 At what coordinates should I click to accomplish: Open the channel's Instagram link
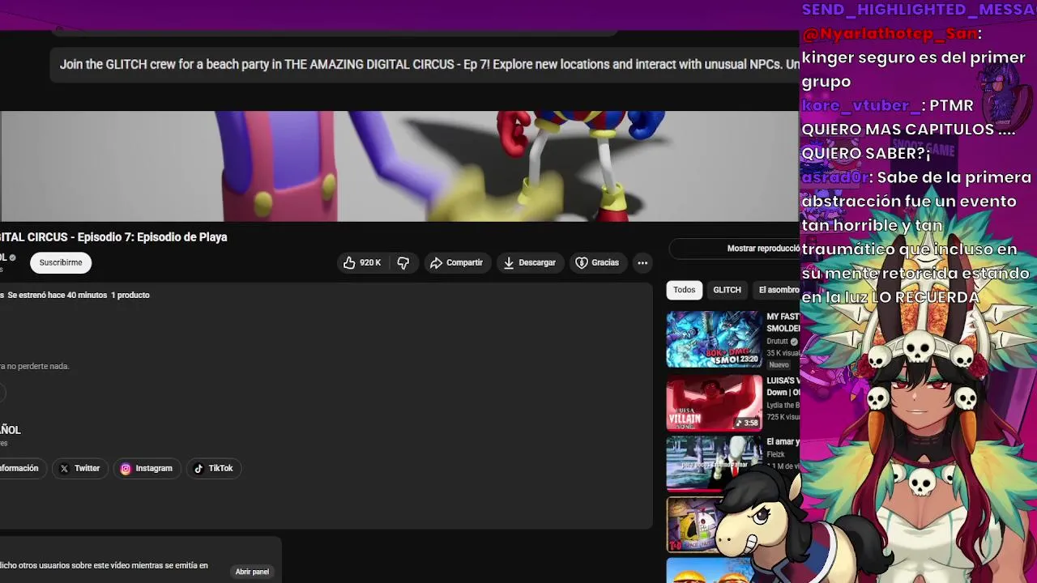point(147,468)
